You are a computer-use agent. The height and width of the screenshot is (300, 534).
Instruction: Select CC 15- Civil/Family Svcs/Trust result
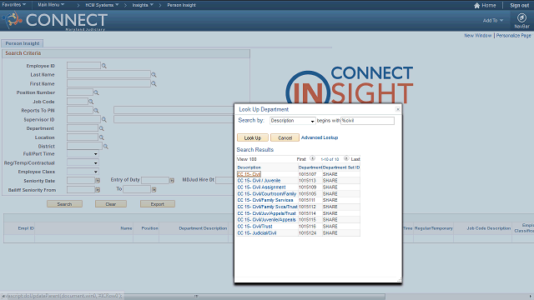(267, 207)
